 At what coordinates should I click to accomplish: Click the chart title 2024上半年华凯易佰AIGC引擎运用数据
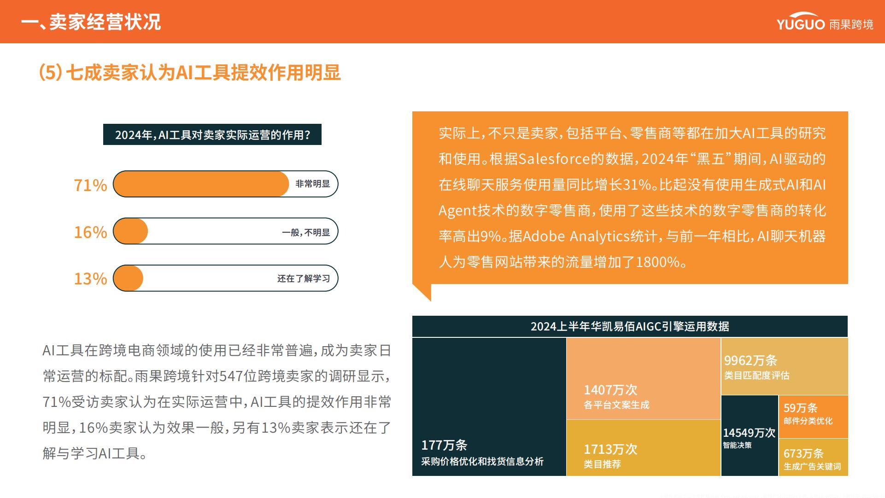(x=630, y=326)
